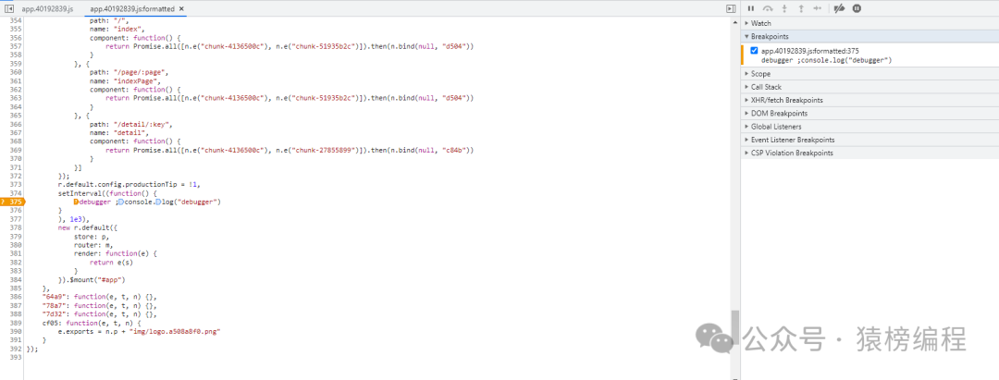Deactivate all breakpoints
This screenshot has height=380, width=999.
coord(839,8)
